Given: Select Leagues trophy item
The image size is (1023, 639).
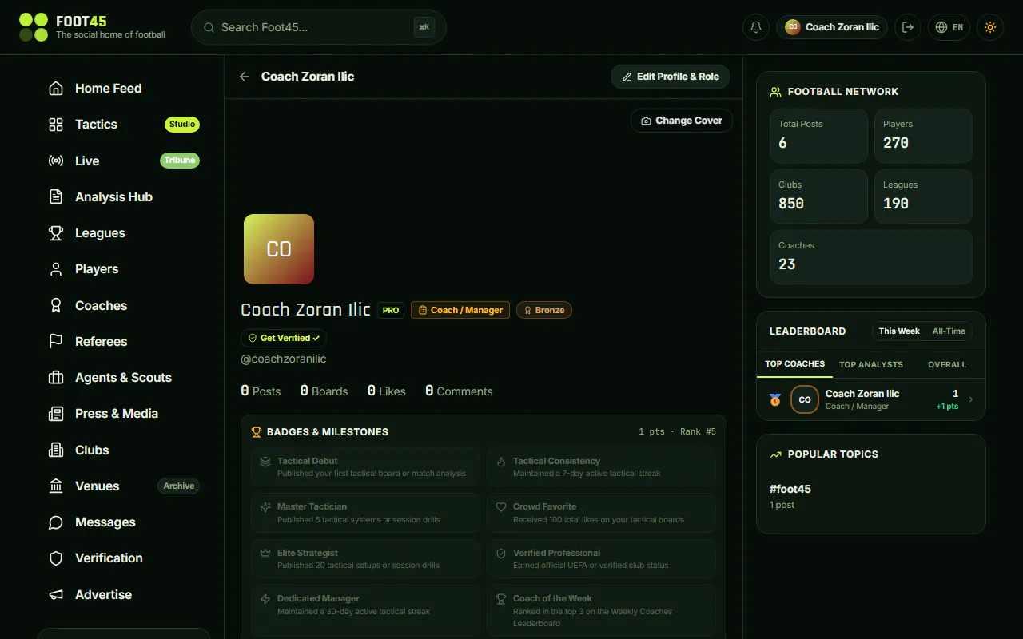Looking at the screenshot, I should 124,233.
